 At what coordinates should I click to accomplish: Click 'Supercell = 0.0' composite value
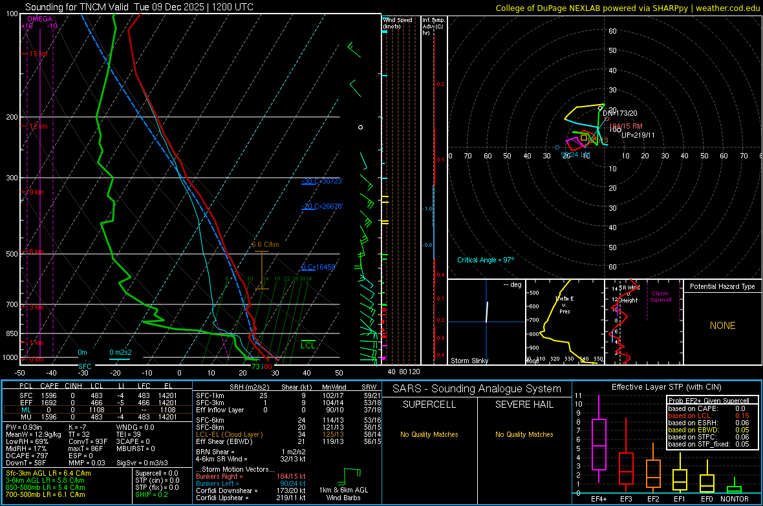pyautogui.click(x=156, y=473)
